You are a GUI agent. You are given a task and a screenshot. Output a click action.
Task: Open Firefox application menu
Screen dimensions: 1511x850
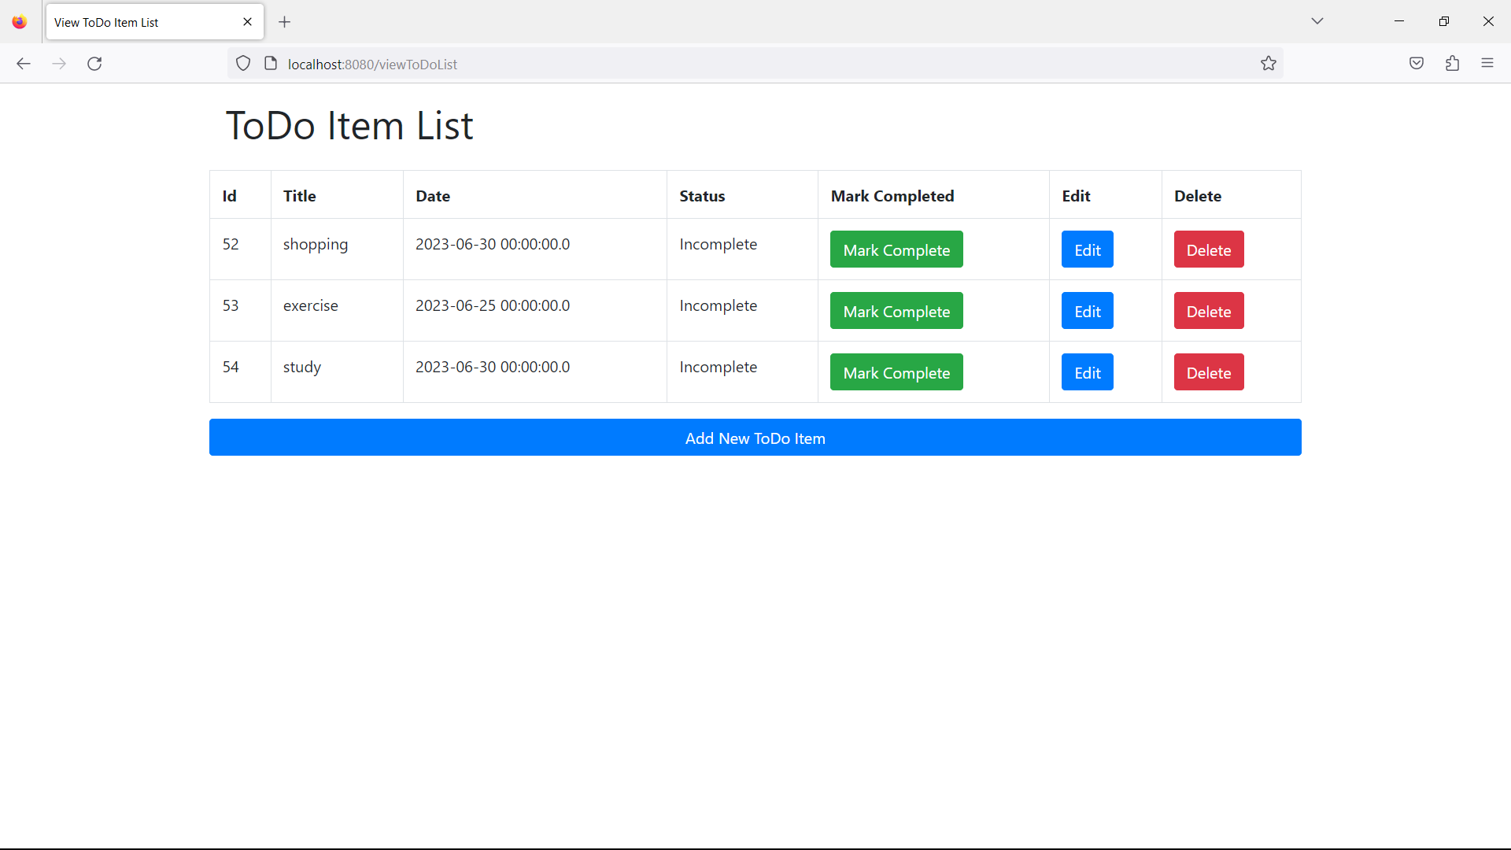pos(1487,64)
